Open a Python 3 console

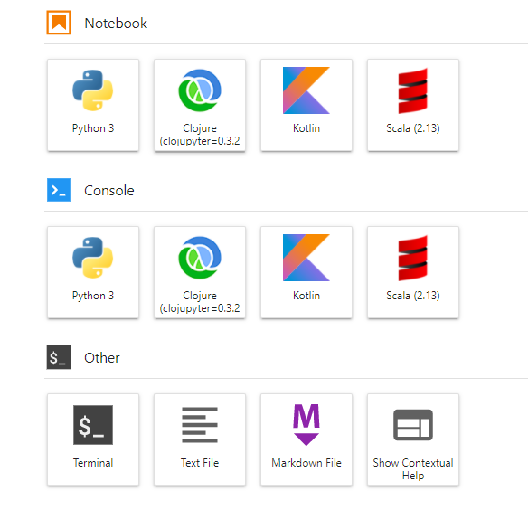pos(93,272)
